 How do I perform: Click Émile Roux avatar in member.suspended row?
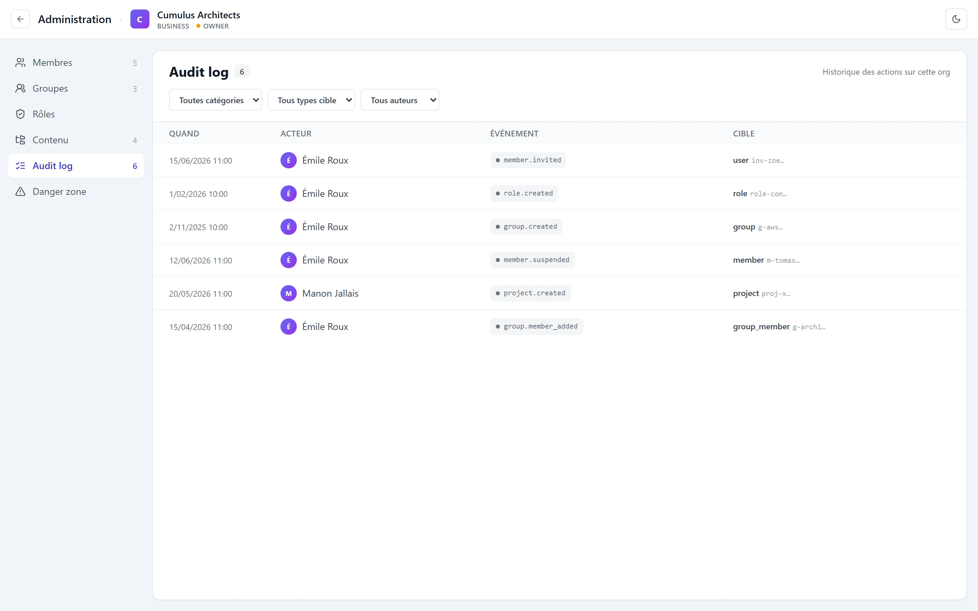pos(289,260)
